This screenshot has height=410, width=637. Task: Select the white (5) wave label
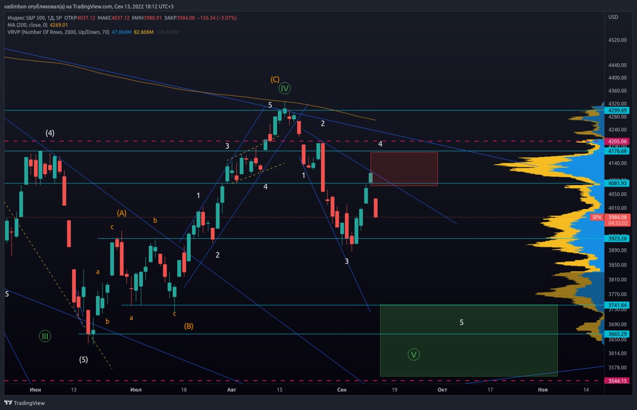(x=84, y=359)
